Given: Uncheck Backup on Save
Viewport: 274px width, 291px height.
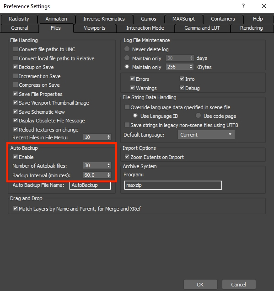Looking at the screenshot, I should (16, 67).
